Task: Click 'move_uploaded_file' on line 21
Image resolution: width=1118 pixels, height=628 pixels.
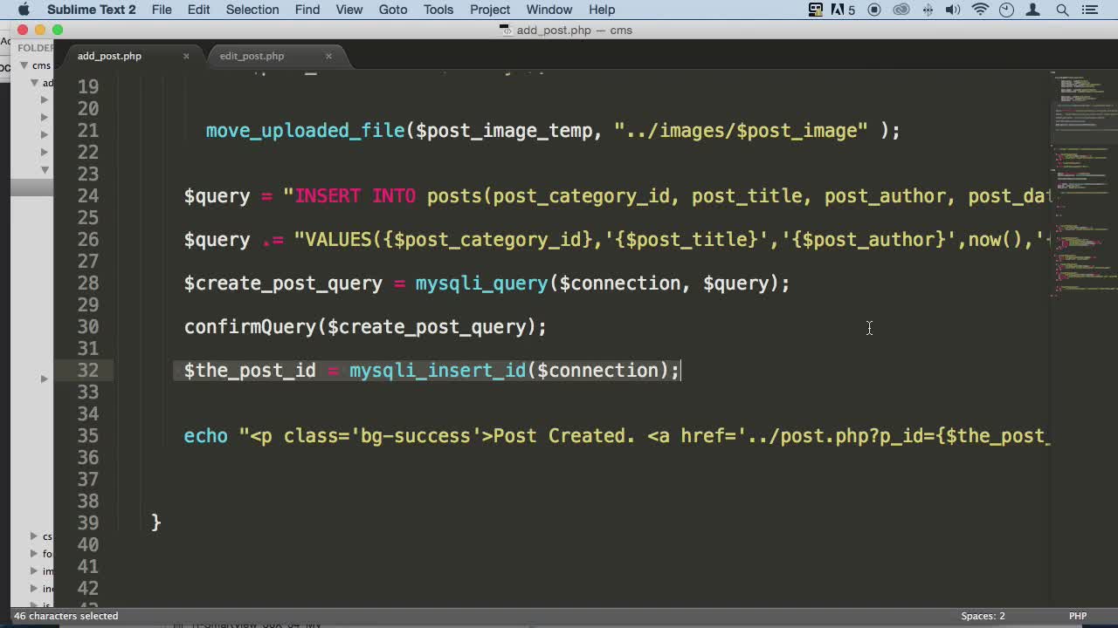Action: click(305, 131)
